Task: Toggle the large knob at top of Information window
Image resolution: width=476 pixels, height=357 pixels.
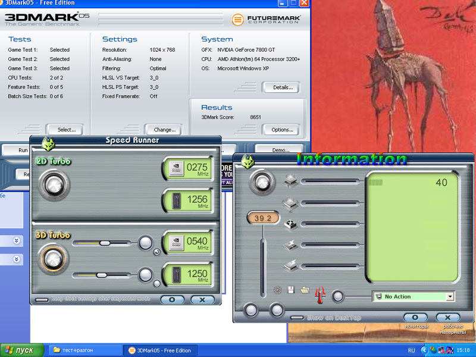Action: 262,183
